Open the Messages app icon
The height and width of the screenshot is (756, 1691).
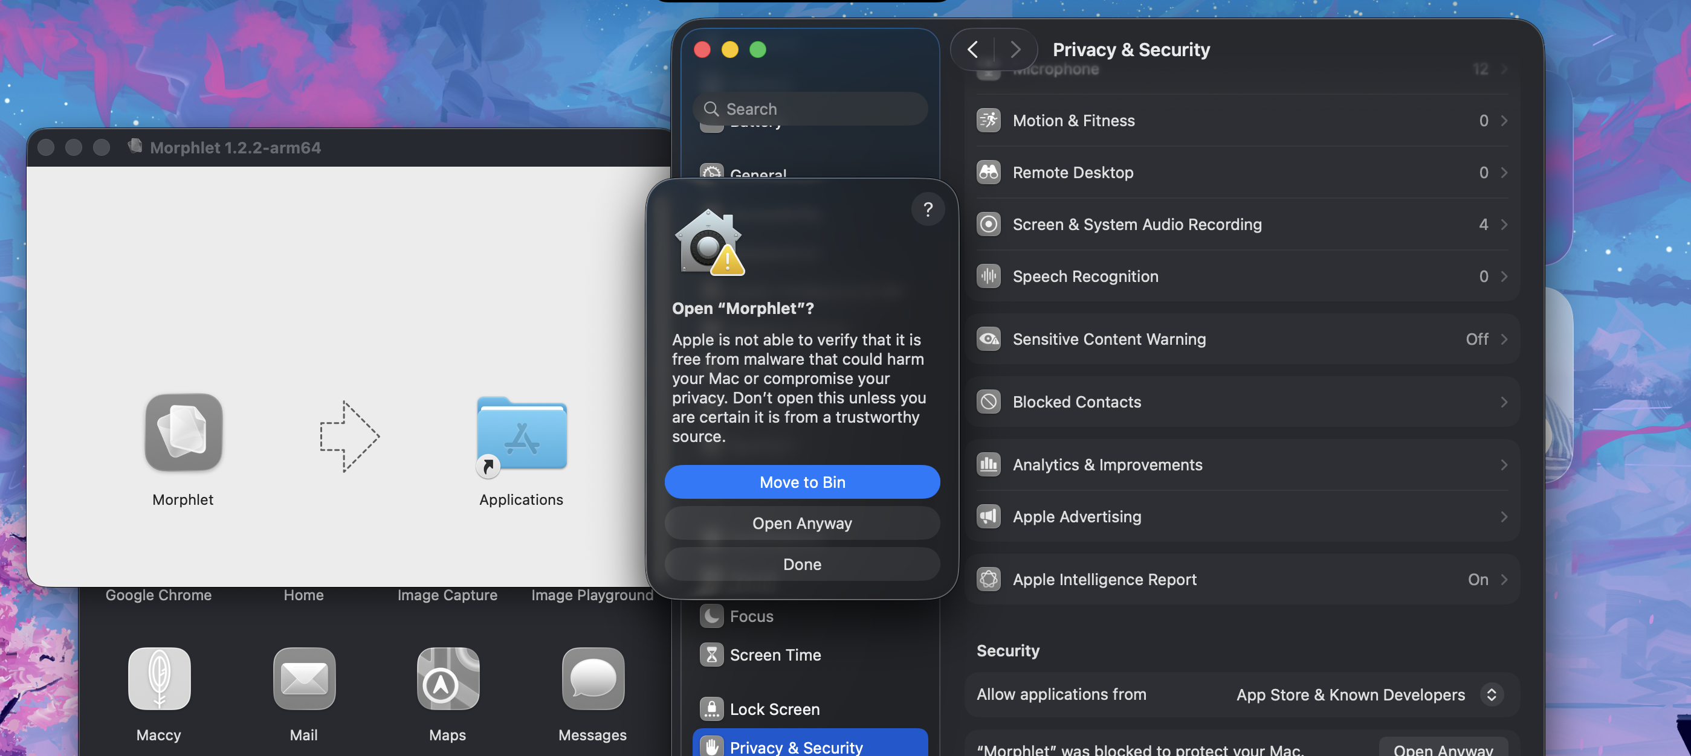pos(593,679)
